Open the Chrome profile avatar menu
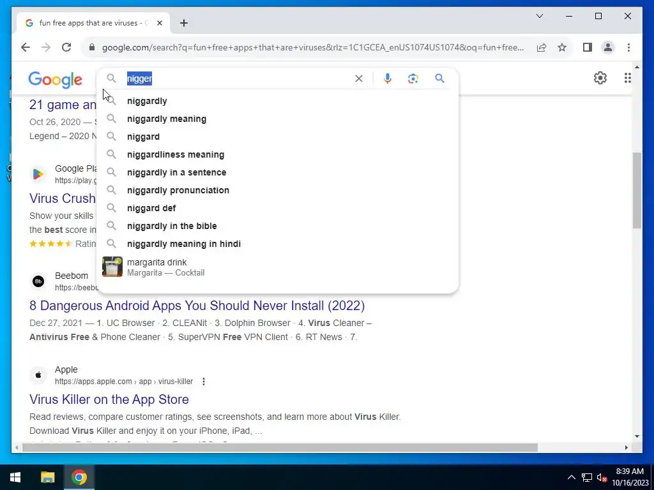Viewport: 654px width, 490px height. (608, 47)
